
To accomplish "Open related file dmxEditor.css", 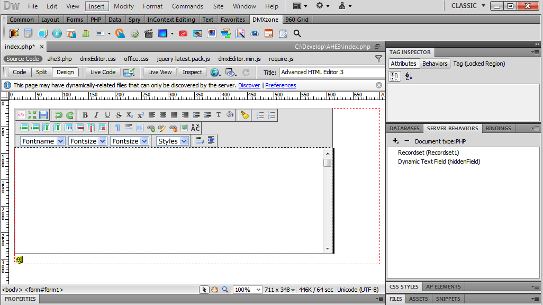I will 98,59.
